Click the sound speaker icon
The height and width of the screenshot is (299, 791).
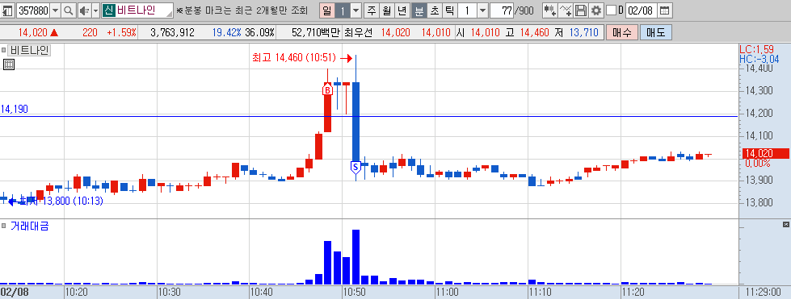pos(84,10)
